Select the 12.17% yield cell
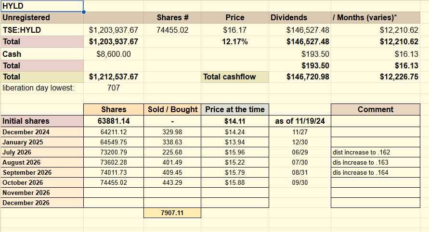The width and height of the screenshot is (429, 232). [235, 41]
